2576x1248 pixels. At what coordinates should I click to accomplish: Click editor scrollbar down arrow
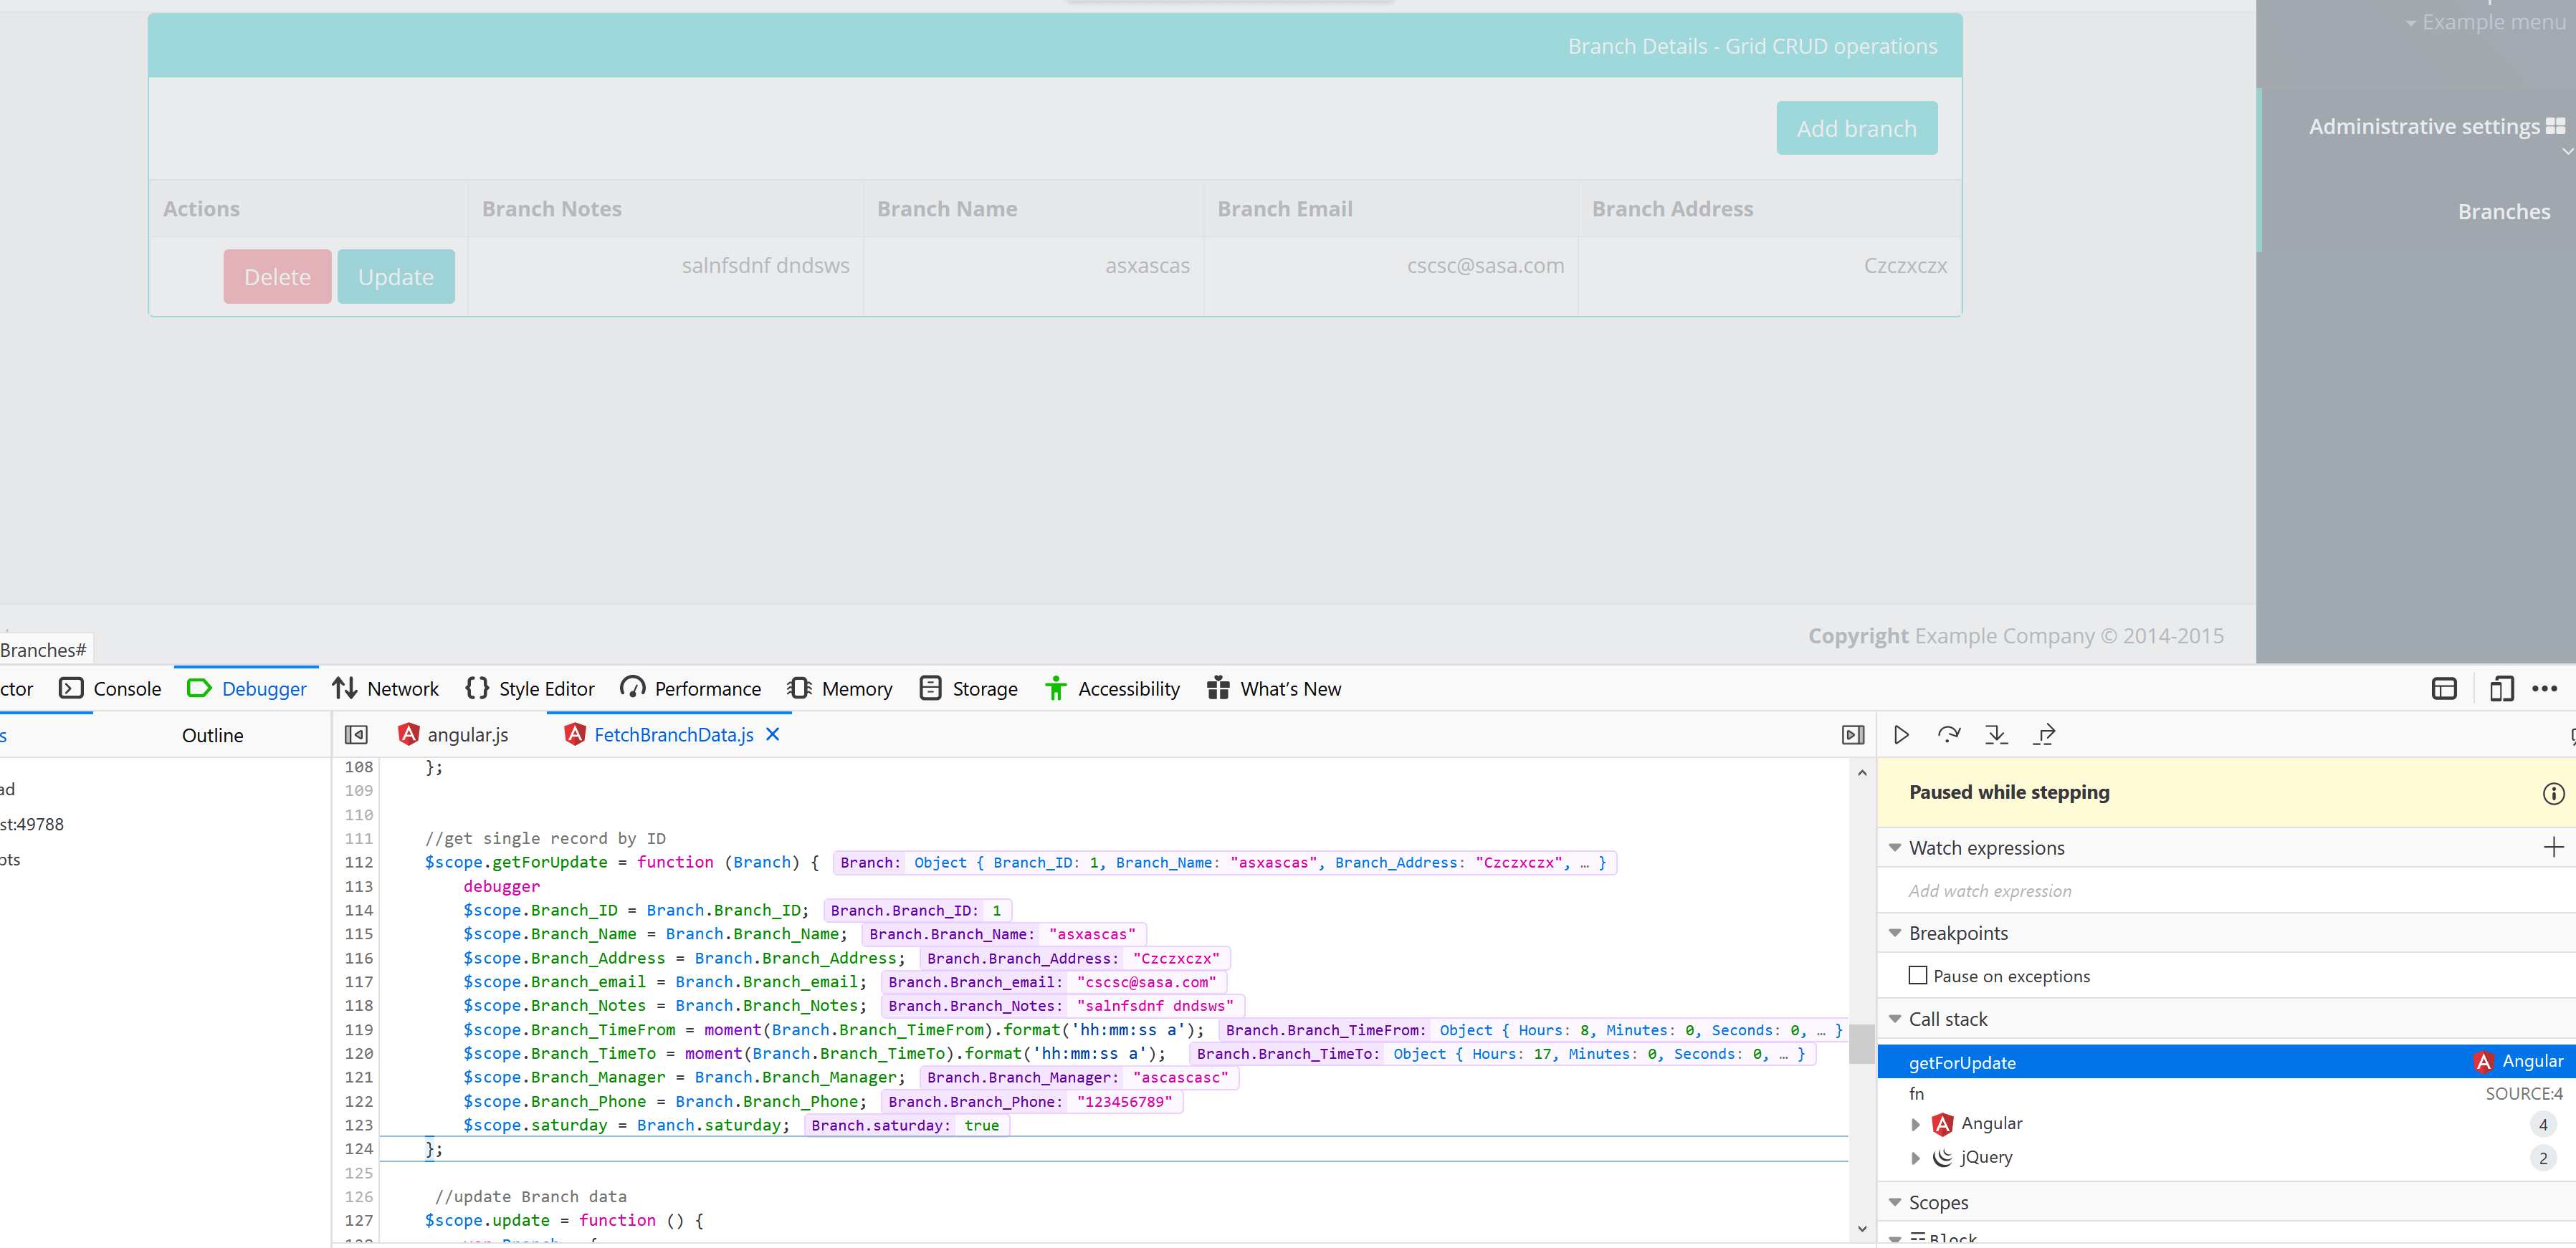pyautogui.click(x=1861, y=1229)
